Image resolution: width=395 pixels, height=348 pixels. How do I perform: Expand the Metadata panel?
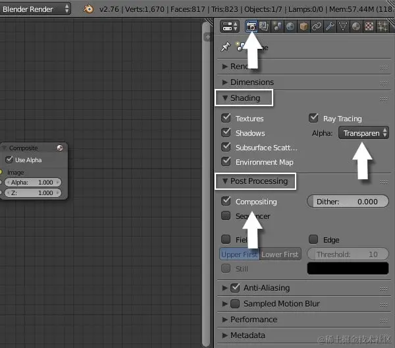click(224, 335)
